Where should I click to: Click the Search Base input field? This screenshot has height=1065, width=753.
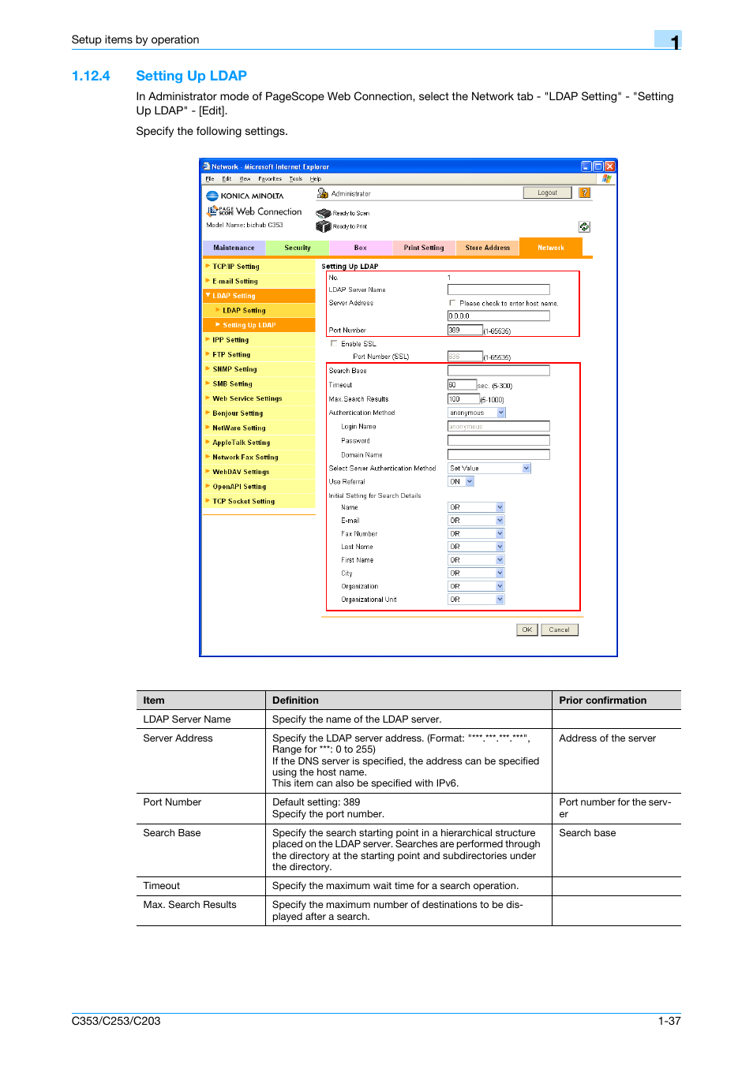tap(499, 370)
